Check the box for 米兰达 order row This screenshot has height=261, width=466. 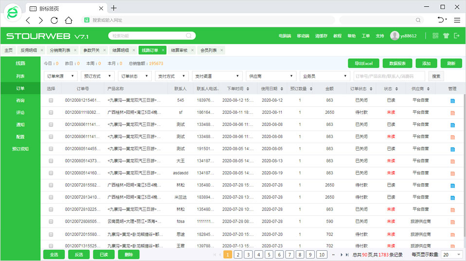pyautogui.click(x=51, y=197)
